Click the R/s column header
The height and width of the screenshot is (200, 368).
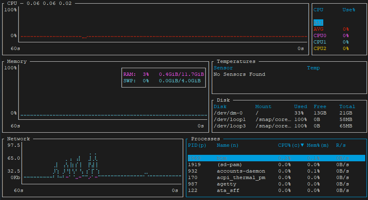[341, 145]
